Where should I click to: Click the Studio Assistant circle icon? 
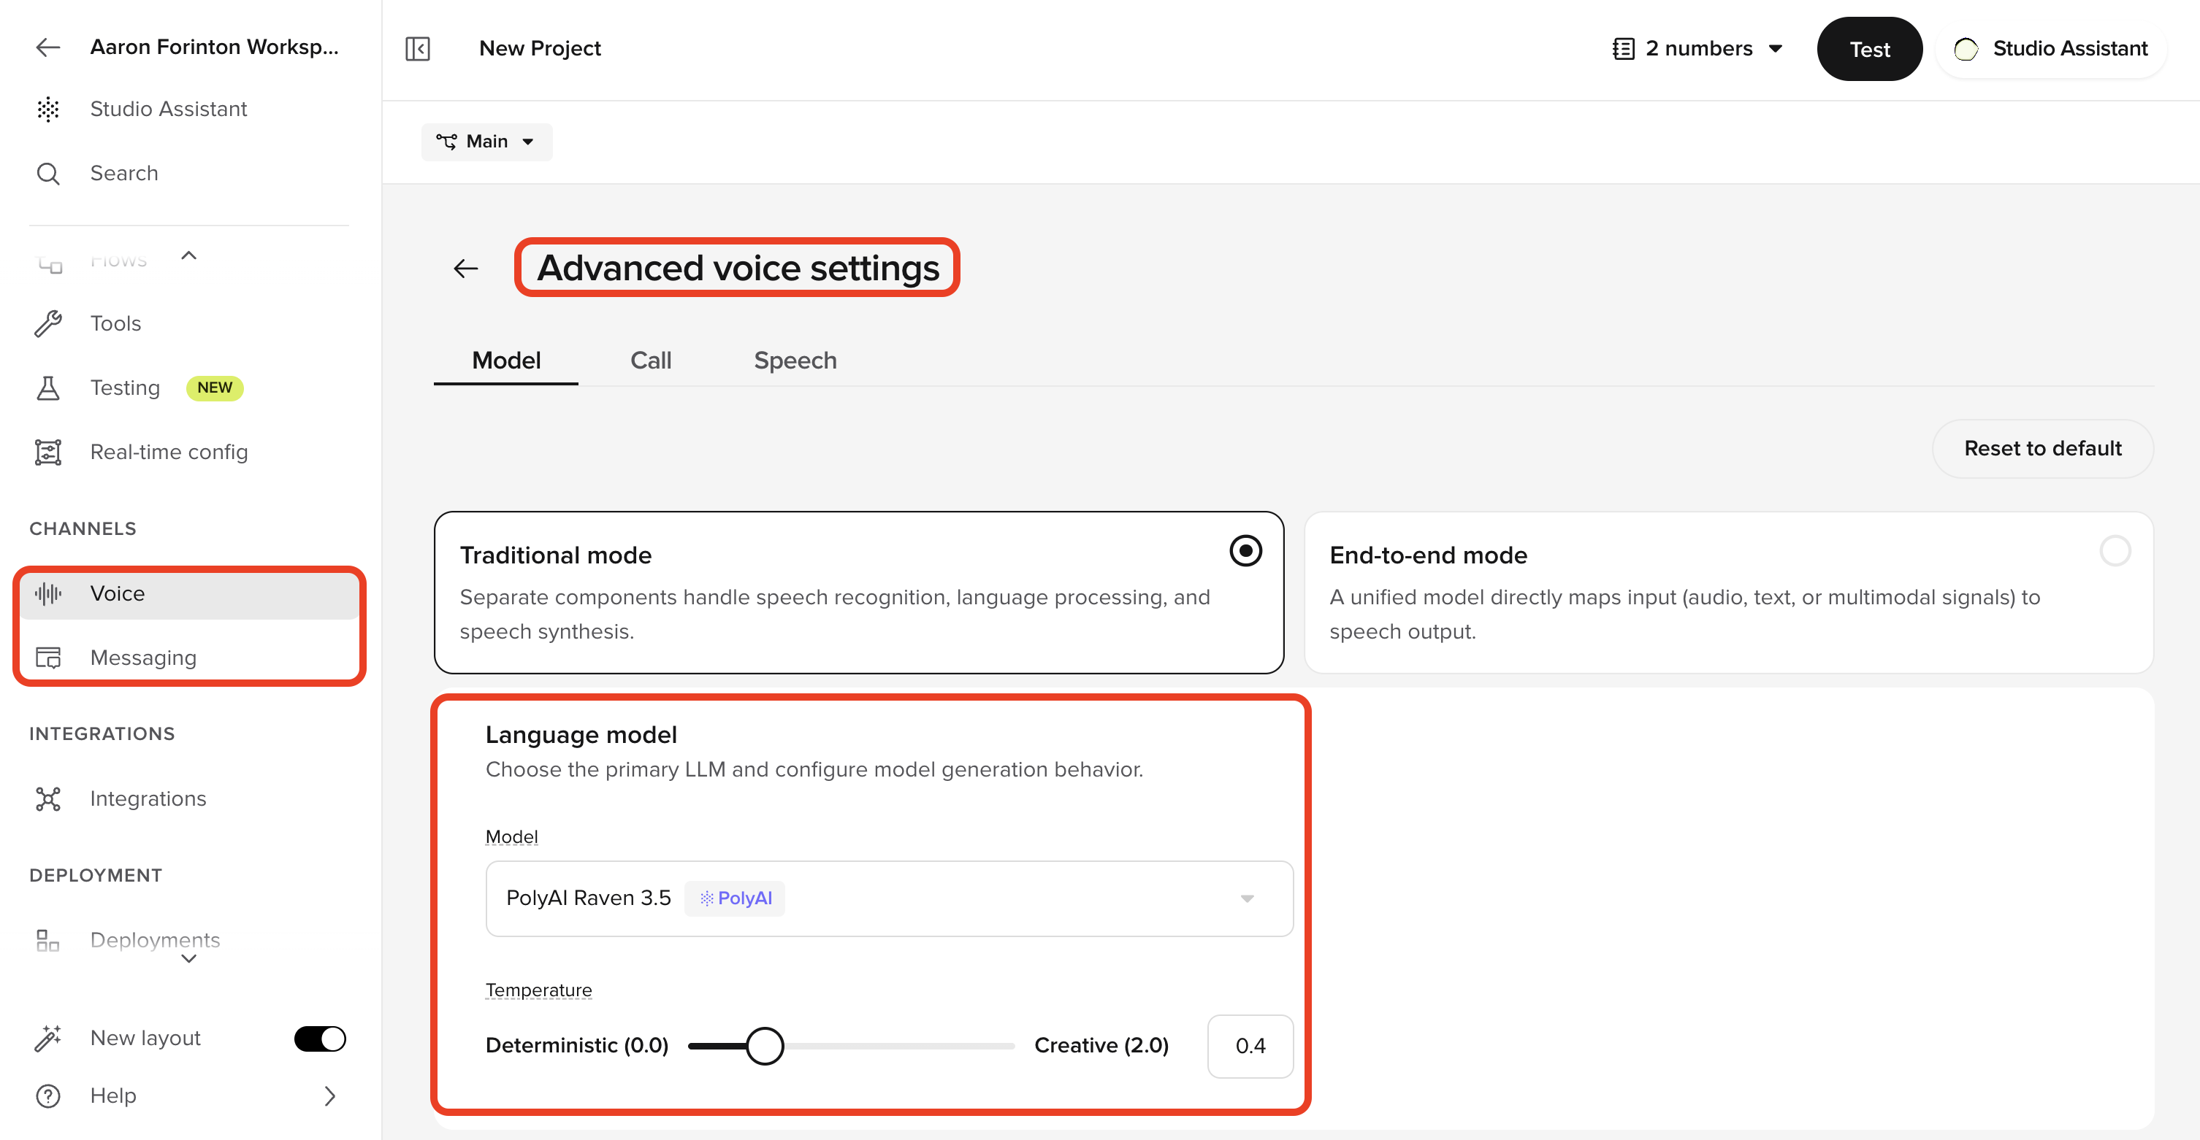[1966, 49]
